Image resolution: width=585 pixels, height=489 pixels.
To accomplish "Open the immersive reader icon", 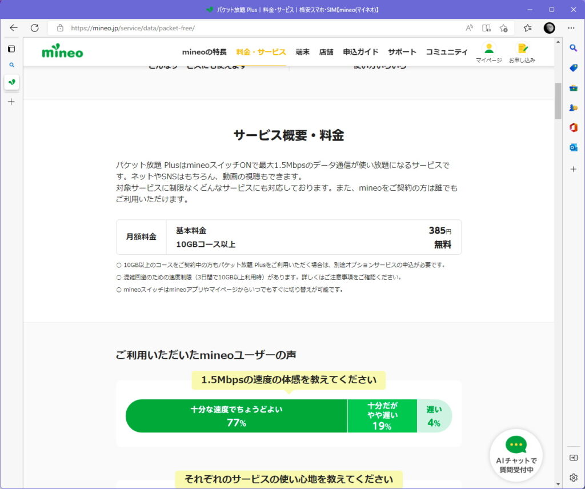I will (x=486, y=28).
